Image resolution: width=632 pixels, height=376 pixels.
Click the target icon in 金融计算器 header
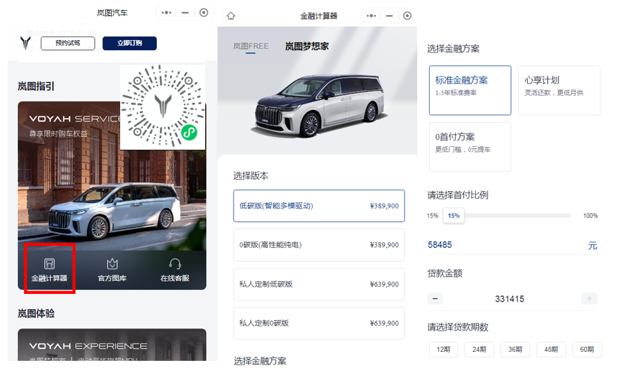pos(408,16)
